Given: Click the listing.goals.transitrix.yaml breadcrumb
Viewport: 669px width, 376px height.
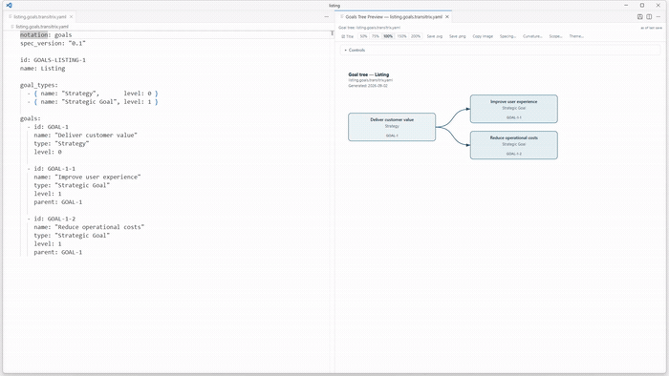Looking at the screenshot, I should pos(42,27).
